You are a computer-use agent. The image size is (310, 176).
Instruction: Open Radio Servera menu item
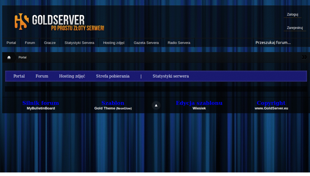click(x=179, y=43)
